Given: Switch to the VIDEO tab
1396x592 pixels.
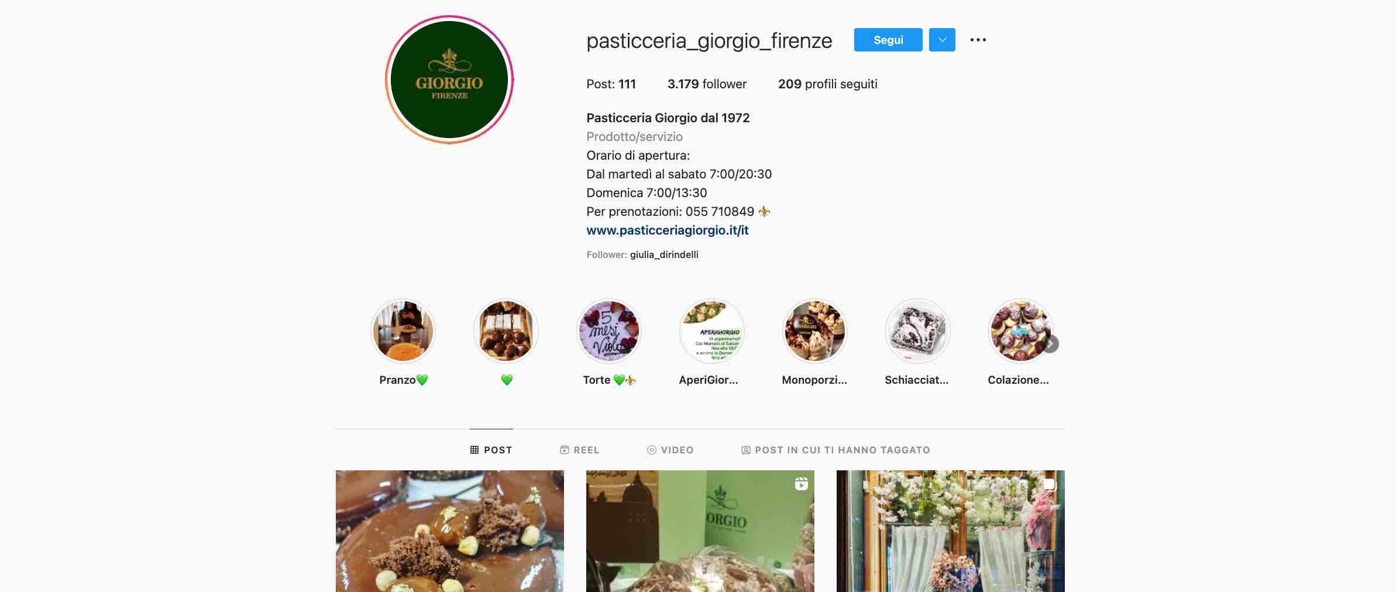Looking at the screenshot, I should [671, 450].
